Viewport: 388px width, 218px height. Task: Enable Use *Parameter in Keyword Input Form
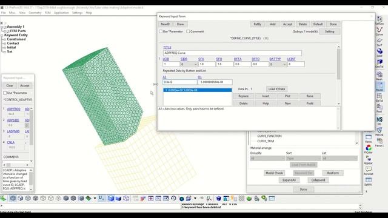tap(161, 31)
